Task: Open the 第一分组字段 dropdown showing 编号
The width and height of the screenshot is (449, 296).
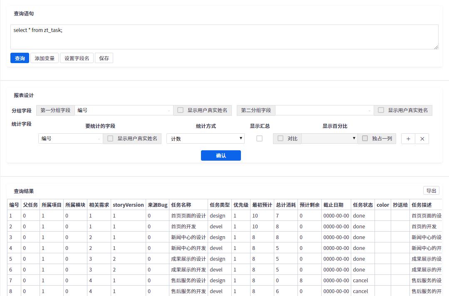Action: pos(124,110)
